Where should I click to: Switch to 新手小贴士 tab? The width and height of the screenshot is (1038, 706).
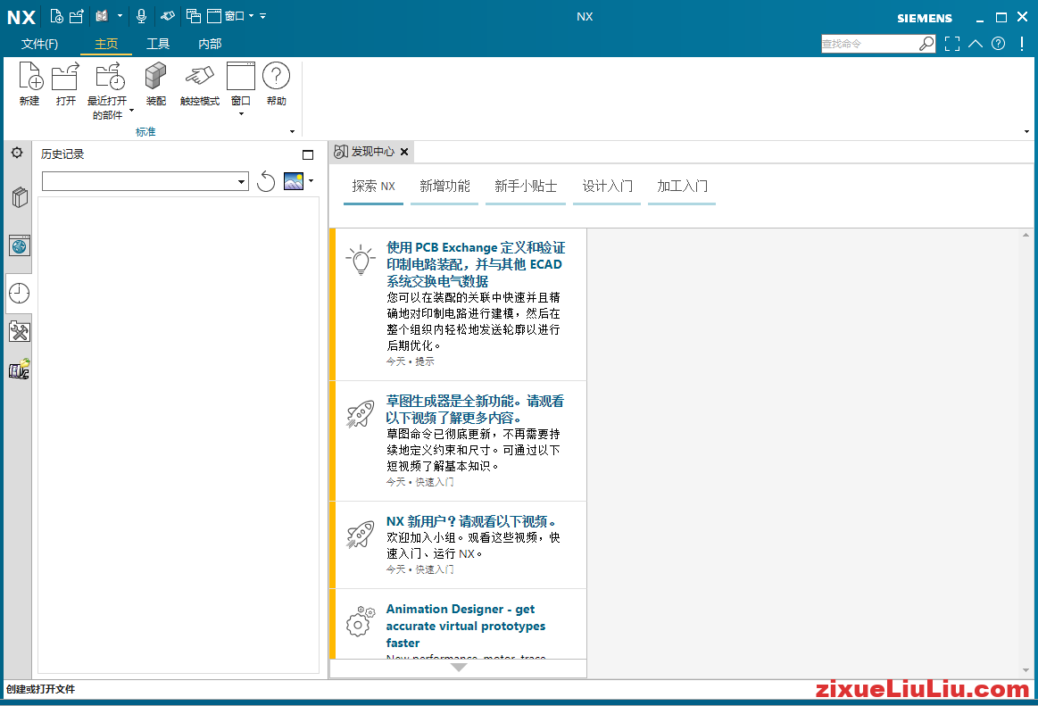pos(526,187)
